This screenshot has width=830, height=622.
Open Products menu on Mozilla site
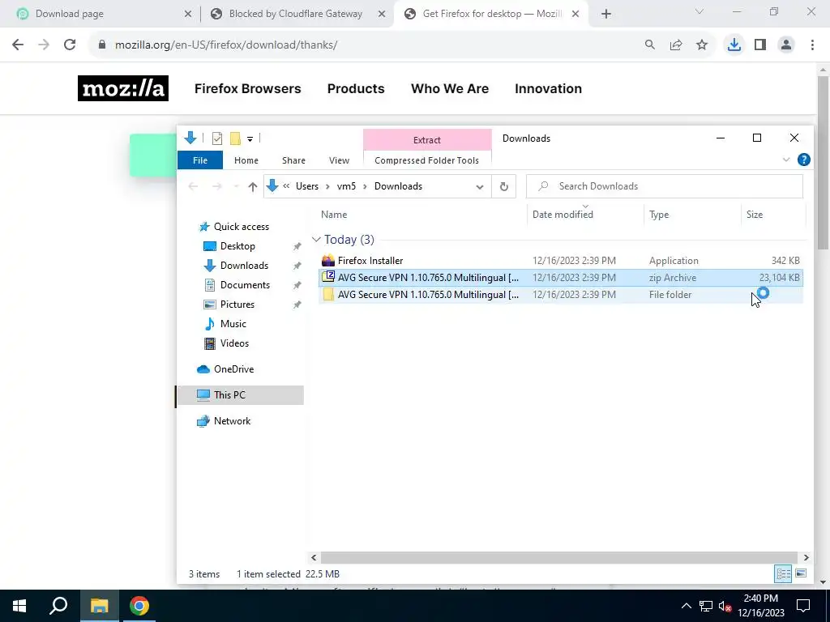click(356, 88)
